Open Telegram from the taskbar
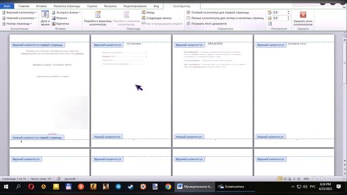347x195 pixels. [118, 187]
